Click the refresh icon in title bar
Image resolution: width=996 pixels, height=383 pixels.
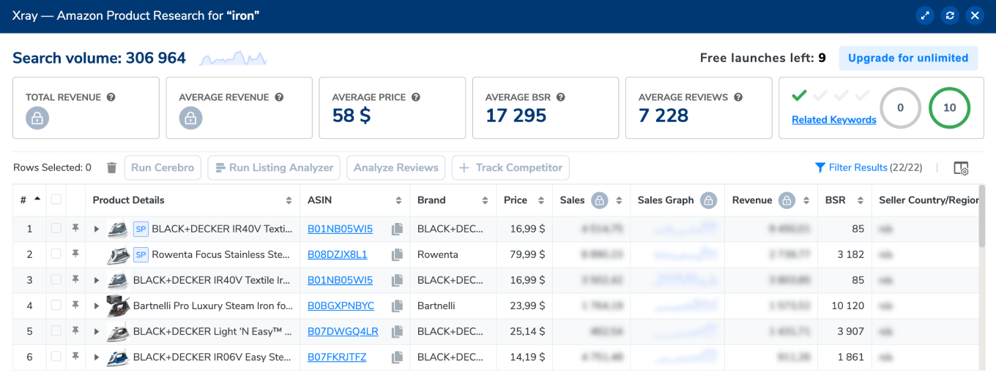[950, 15]
